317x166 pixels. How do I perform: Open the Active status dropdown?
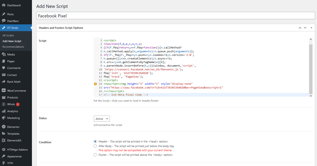(102, 119)
